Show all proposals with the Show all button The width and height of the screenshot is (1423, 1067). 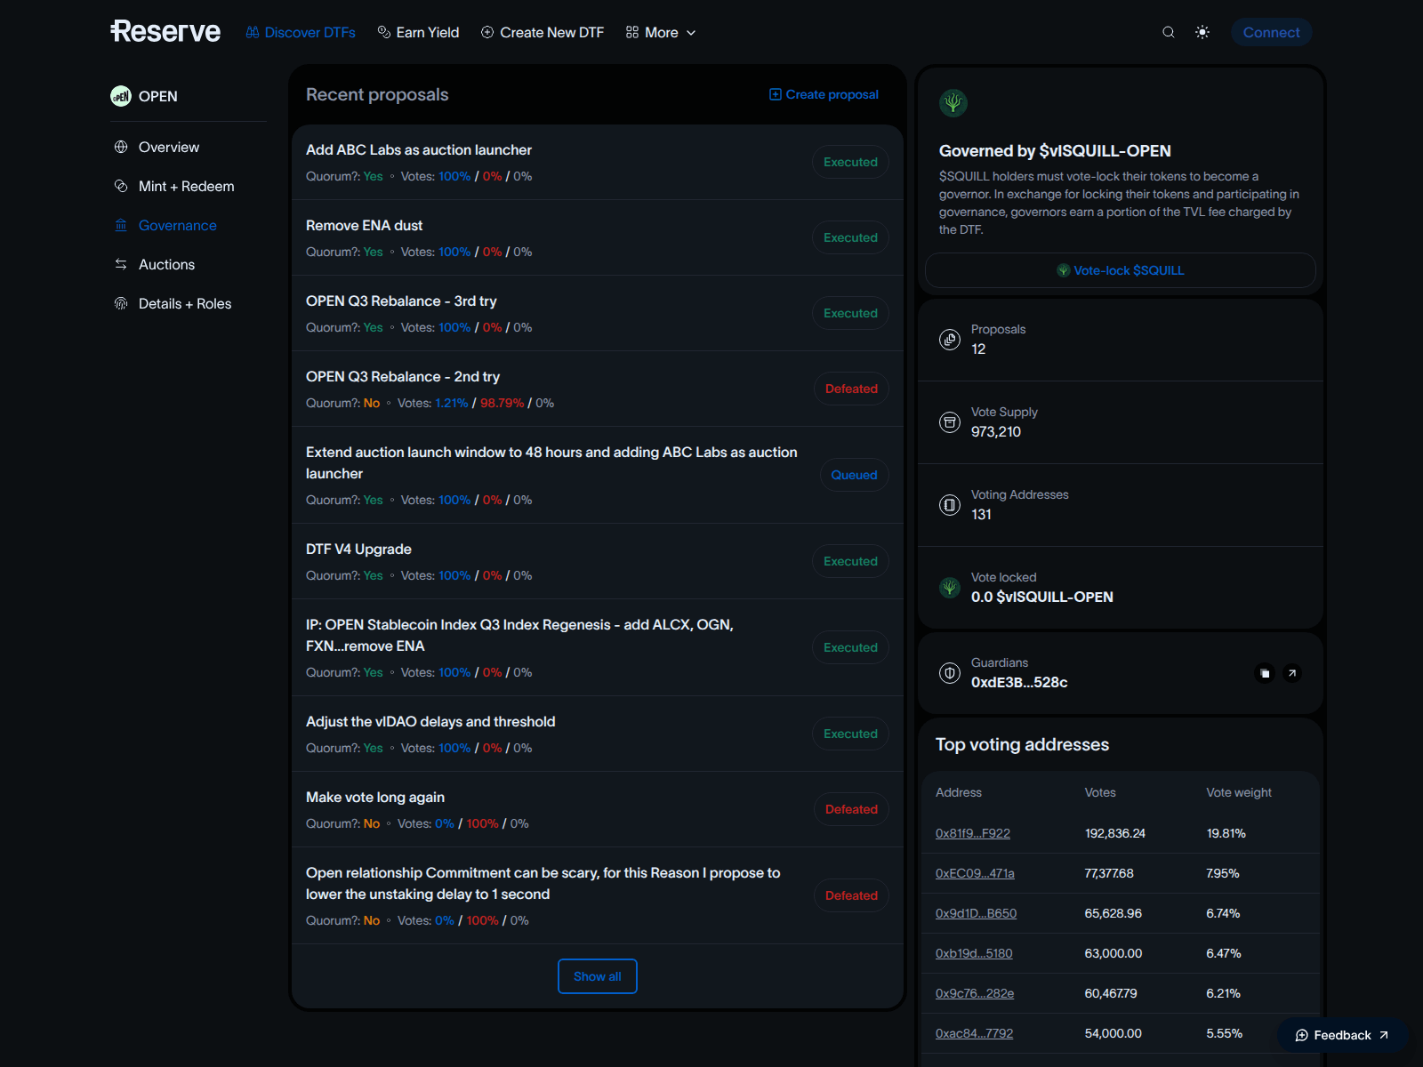(x=597, y=975)
